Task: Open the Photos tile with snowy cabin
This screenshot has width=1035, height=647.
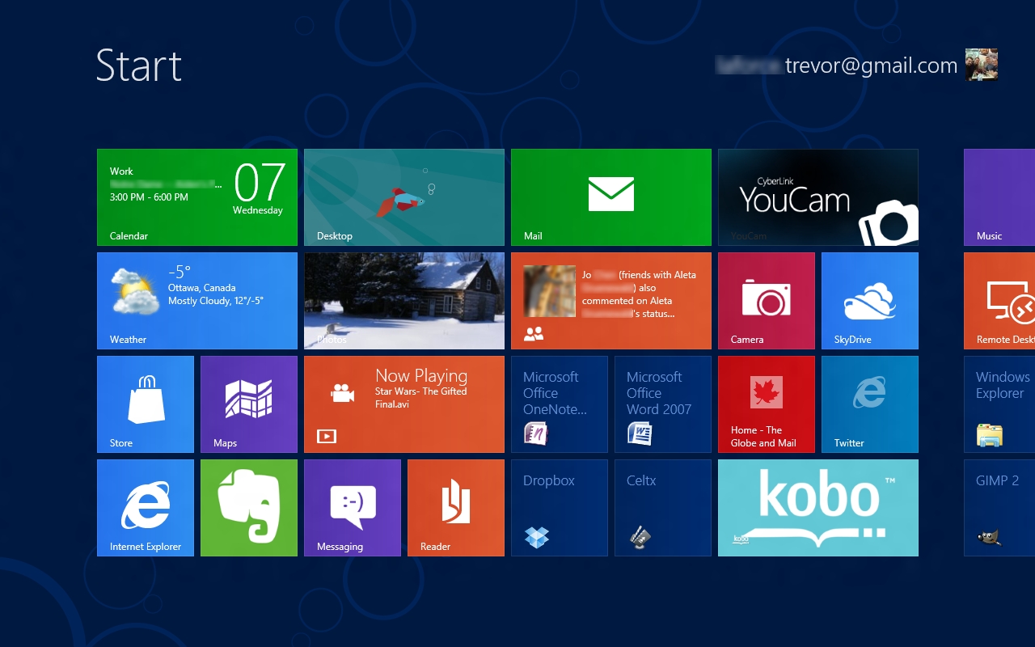Action: coord(404,301)
